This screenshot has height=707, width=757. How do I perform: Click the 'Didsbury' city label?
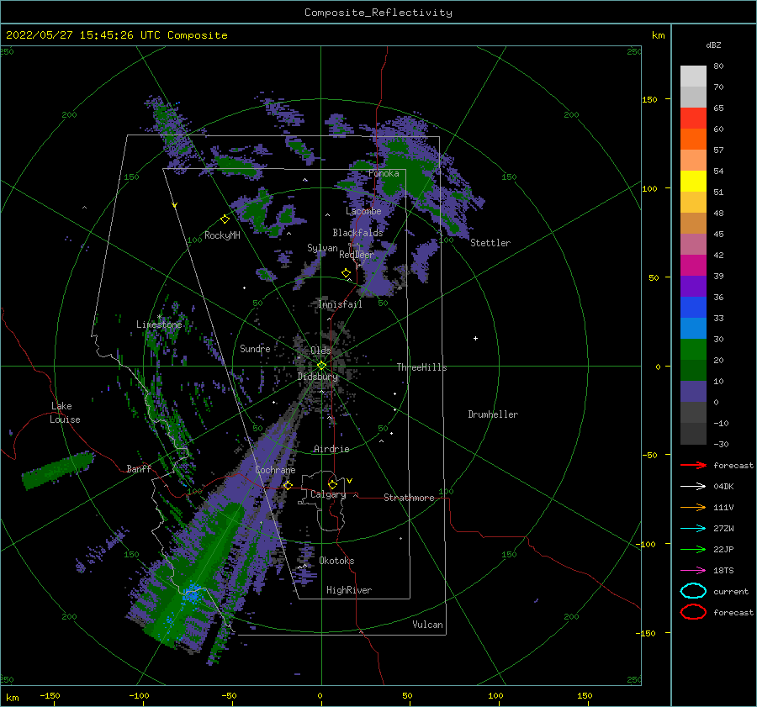coord(318,377)
